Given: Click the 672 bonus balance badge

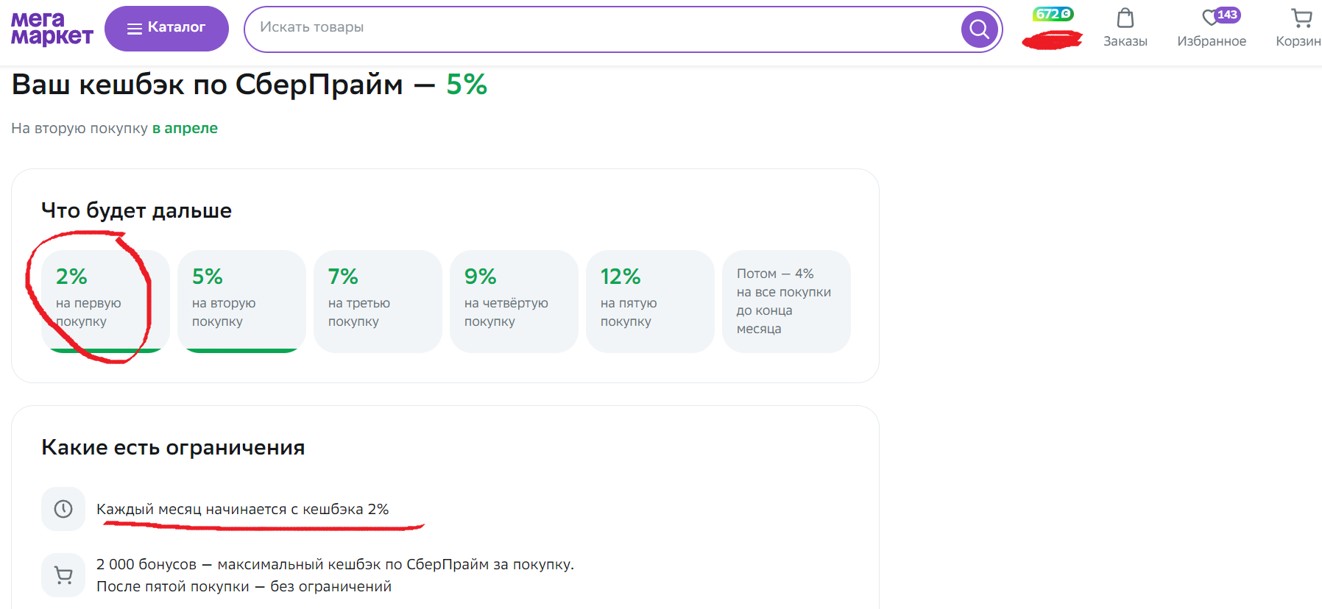Looking at the screenshot, I should pyautogui.click(x=1053, y=14).
